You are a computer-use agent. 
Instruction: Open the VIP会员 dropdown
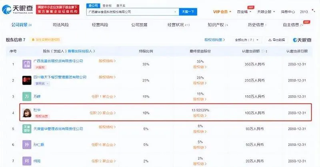point(222,12)
